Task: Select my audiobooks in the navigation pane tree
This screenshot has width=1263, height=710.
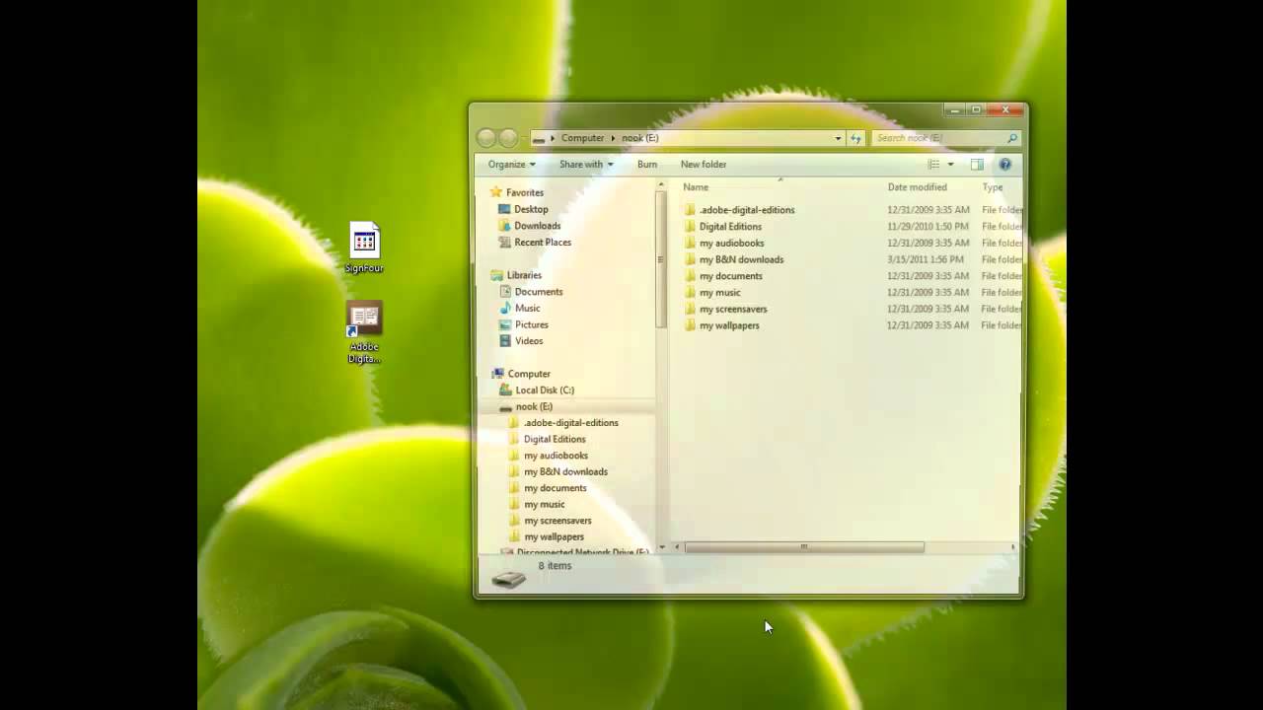Action: coord(556,456)
